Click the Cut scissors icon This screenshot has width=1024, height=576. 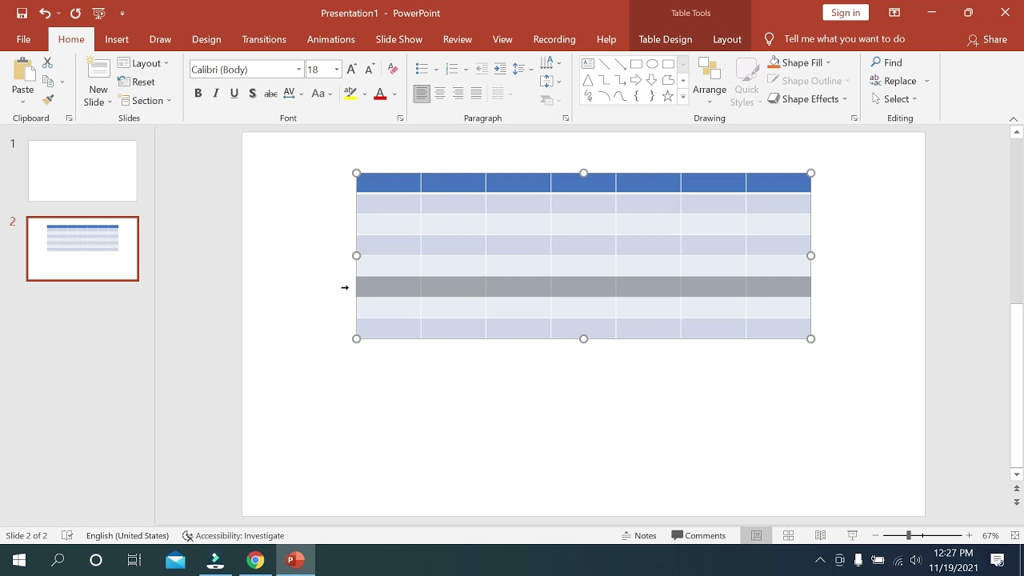coord(47,62)
